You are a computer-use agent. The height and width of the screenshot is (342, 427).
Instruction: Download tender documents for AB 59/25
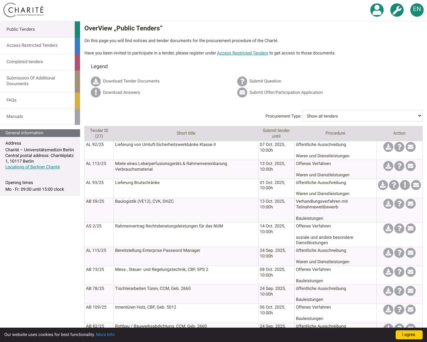(388, 204)
